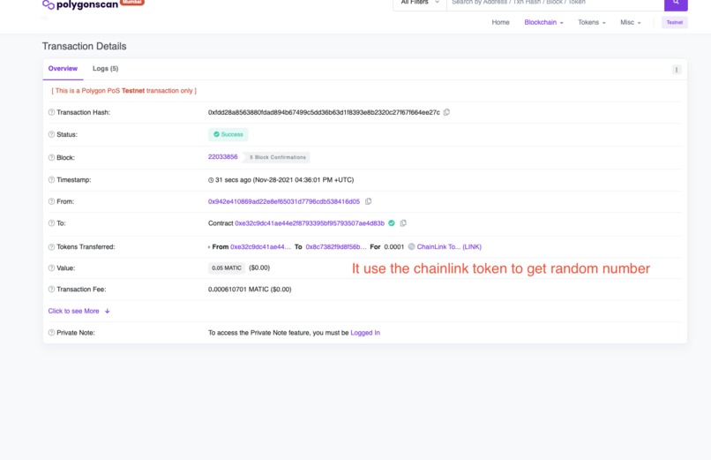
Task: Click the polygonscan logo
Action: [x=79, y=4]
